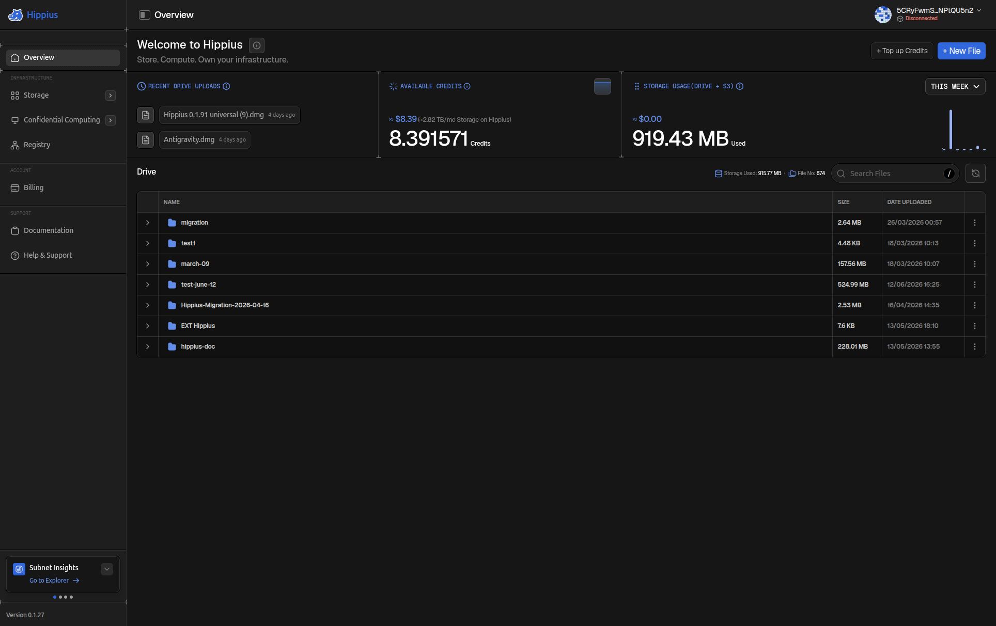Select the first carousel dot under Subnet Insights
996x626 pixels.
pos(55,597)
